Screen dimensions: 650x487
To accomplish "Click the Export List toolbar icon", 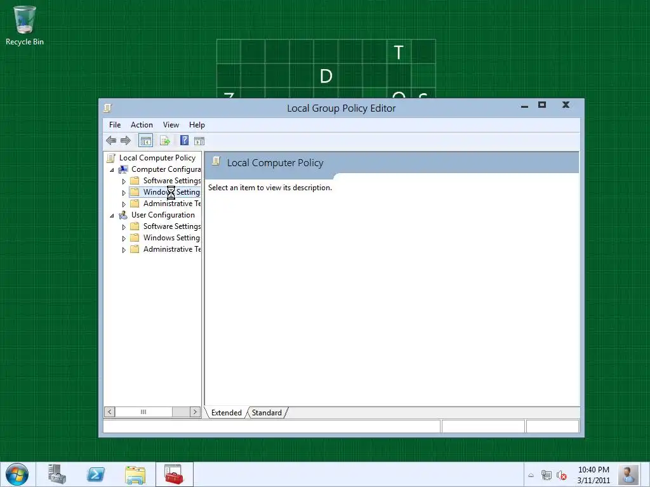I will [x=165, y=141].
